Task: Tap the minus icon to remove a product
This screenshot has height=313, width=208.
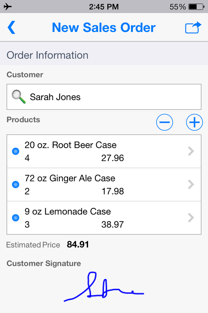Action: point(164,122)
